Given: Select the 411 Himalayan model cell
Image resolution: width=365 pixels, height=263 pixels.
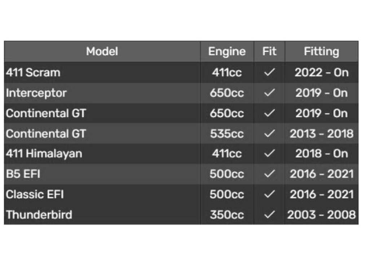Looking at the screenshot, I should coord(44,154).
